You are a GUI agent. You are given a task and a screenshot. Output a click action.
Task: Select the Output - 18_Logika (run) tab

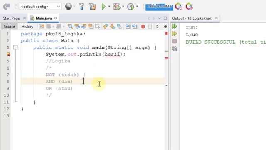point(192,18)
